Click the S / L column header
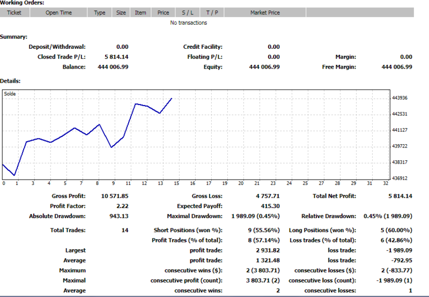 pyautogui.click(x=187, y=12)
